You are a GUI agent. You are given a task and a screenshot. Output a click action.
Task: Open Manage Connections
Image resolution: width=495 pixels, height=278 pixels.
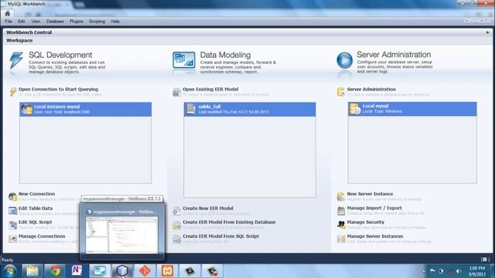(x=42, y=236)
